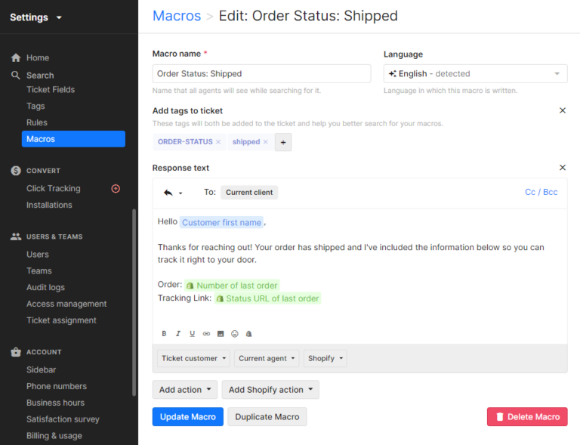Add a new tag with plus button
The width and height of the screenshot is (580, 445).
pos(283,142)
